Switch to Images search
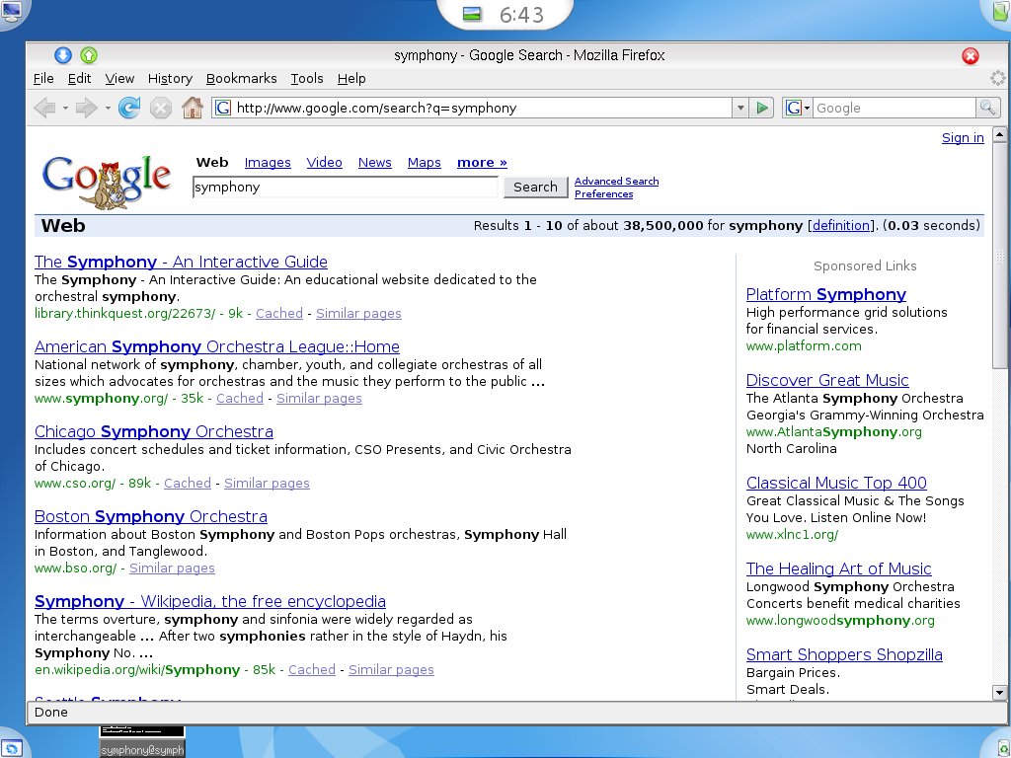 pyautogui.click(x=268, y=163)
